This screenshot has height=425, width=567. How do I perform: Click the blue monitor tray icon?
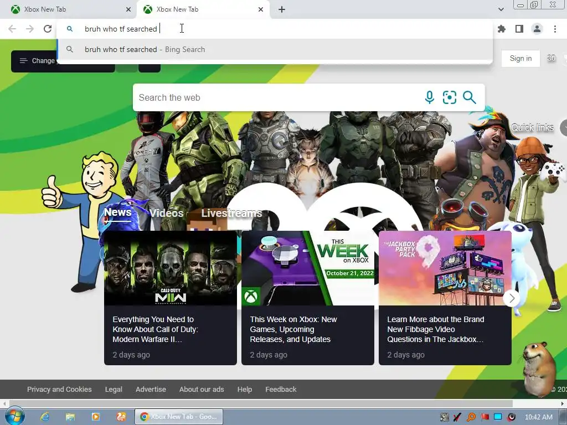[x=498, y=417]
